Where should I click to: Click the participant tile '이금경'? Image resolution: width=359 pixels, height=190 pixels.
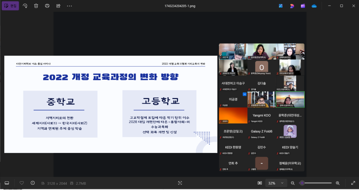click(x=233, y=99)
